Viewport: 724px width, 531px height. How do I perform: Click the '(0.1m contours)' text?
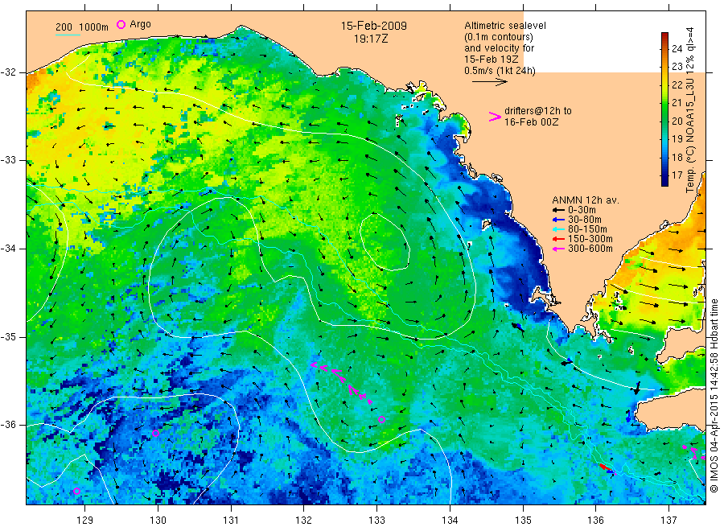[x=498, y=37]
